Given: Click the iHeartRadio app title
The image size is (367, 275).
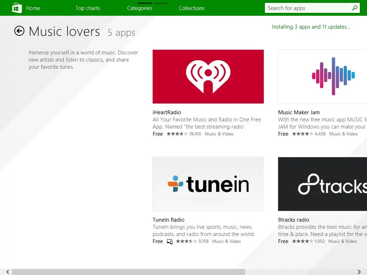Looking at the screenshot, I should coord(167,112).
